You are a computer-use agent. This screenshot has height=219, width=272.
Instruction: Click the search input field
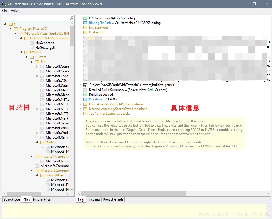point(36,18)
